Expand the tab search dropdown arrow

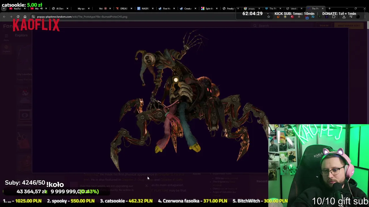pyautogui.click(x=4, y=9)
